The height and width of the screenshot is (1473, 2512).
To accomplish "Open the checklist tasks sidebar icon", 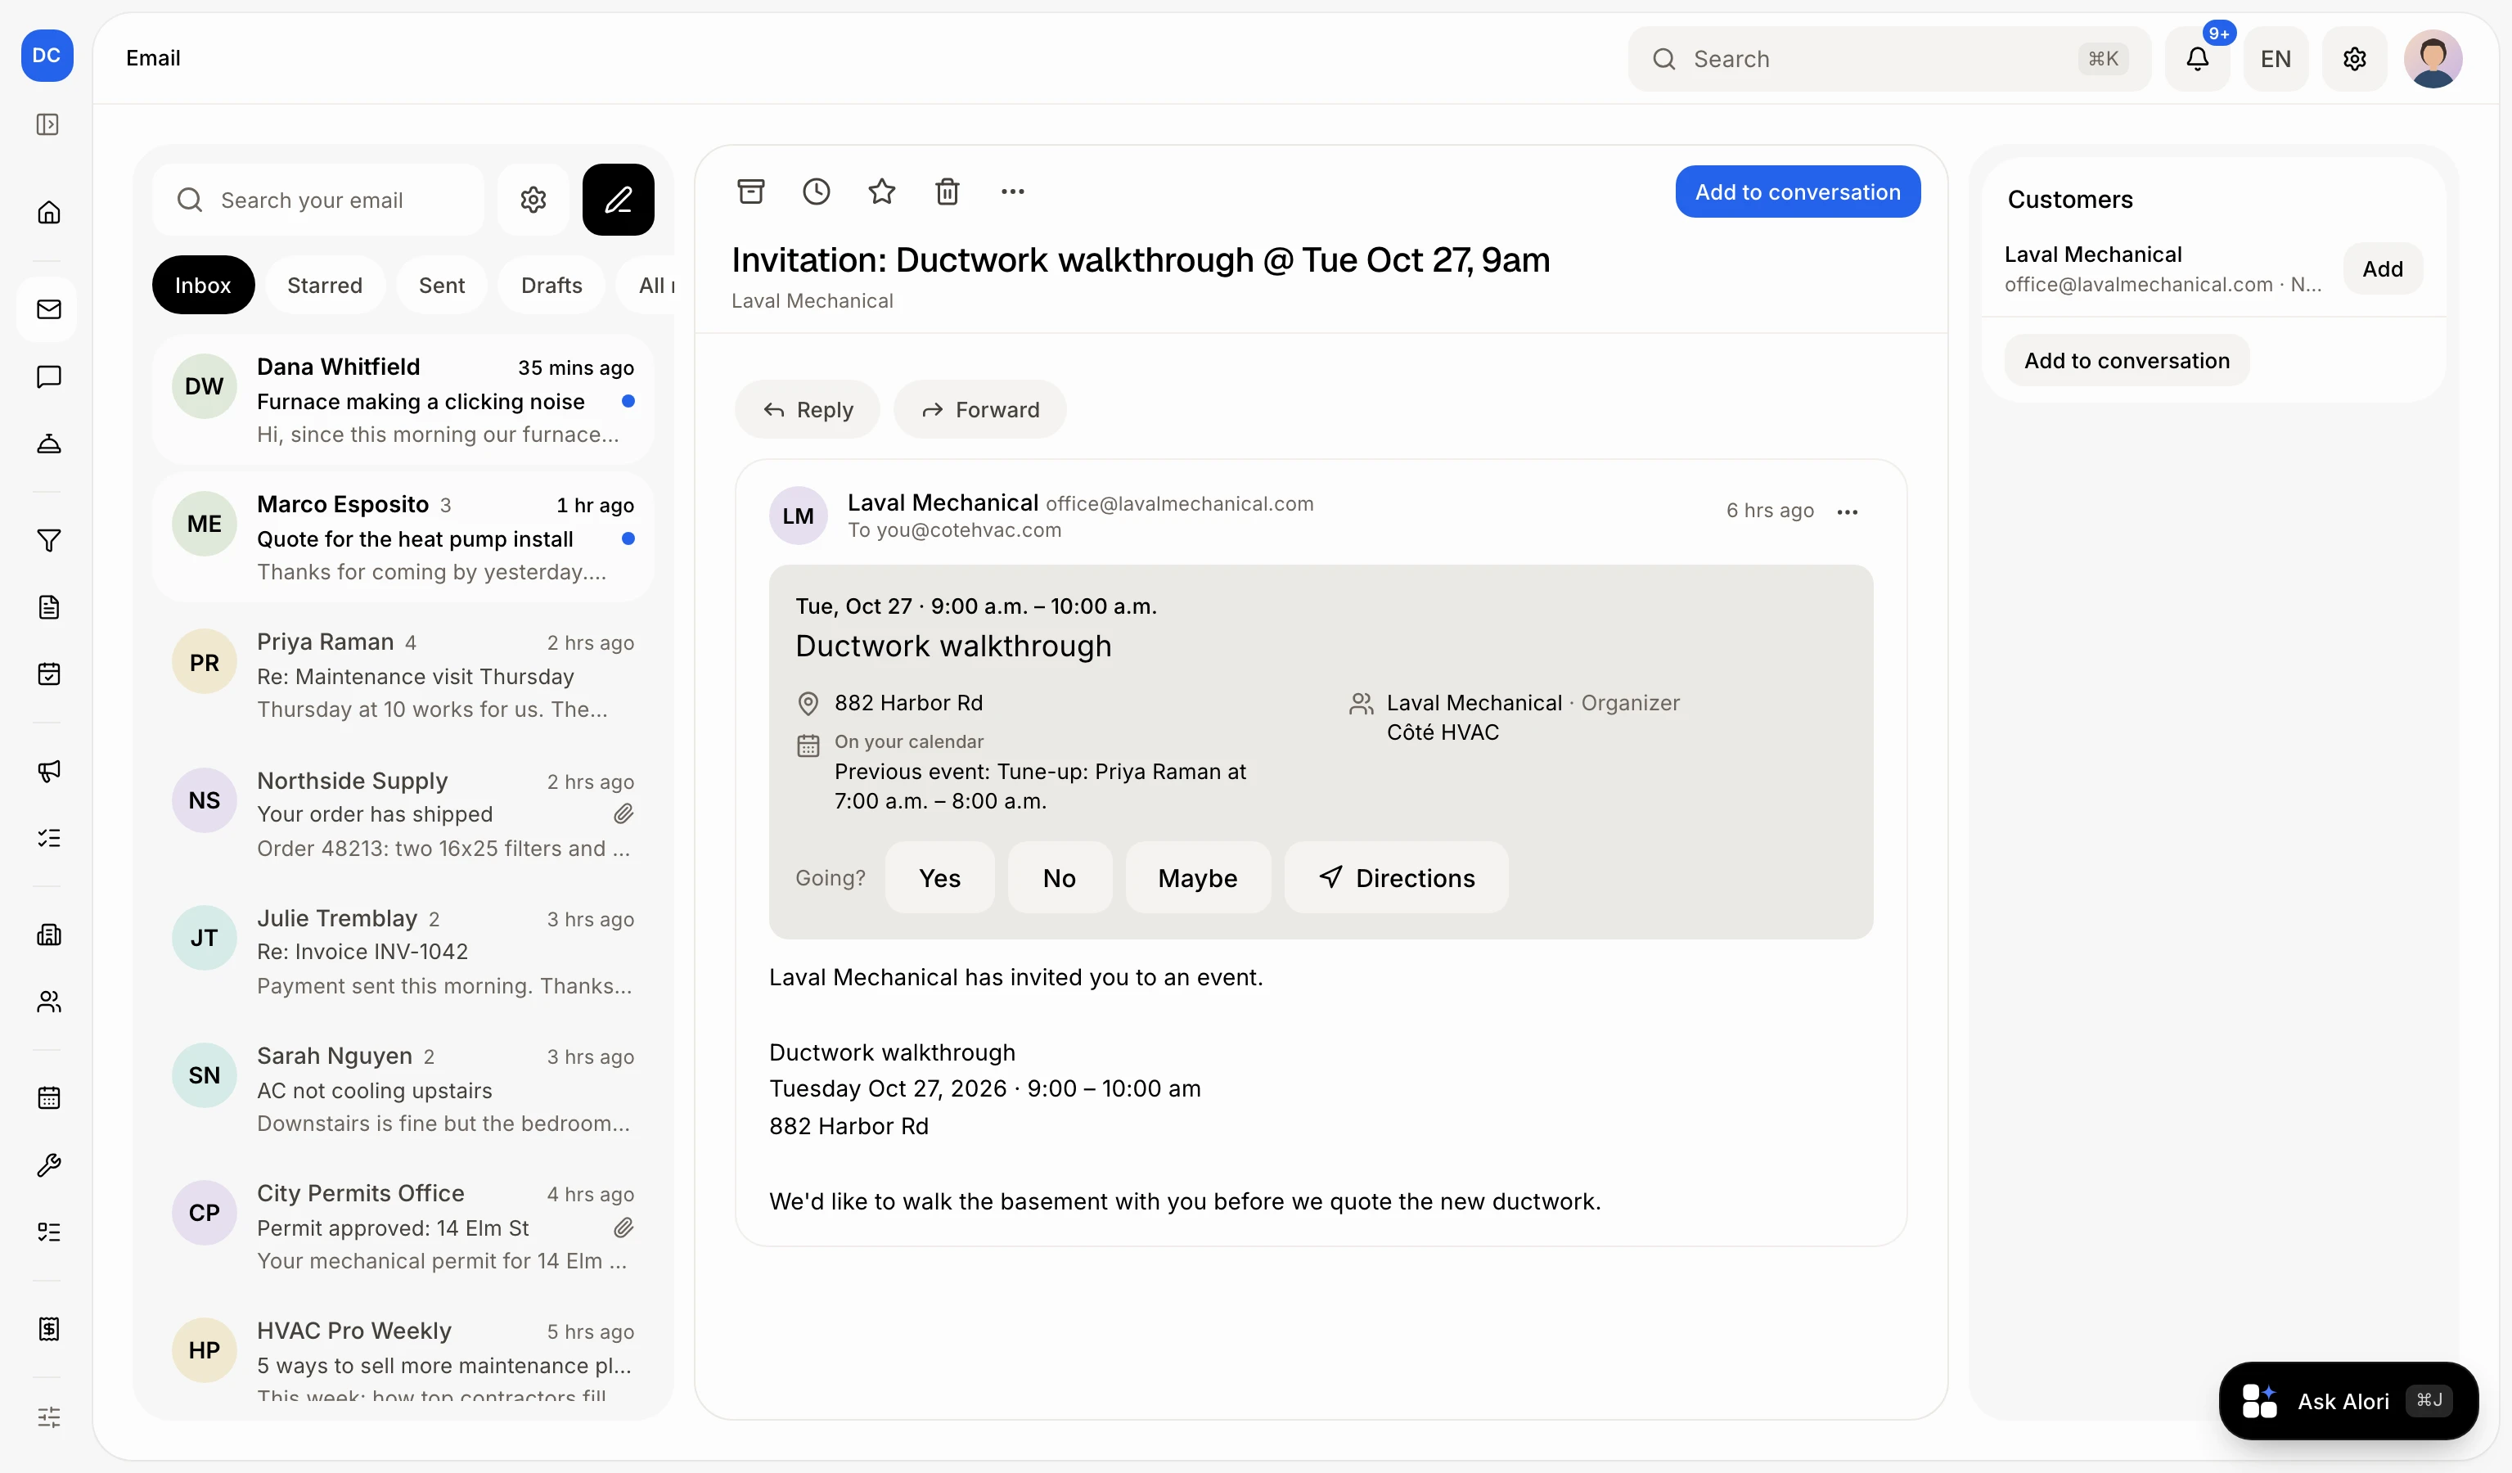I will click(x=47, y=838).
